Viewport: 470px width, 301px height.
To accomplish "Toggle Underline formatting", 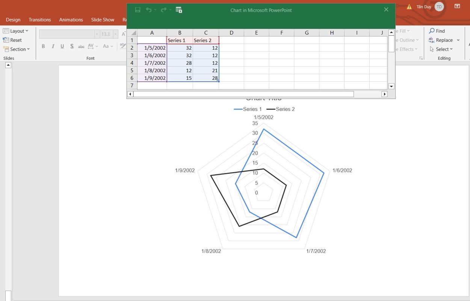I will [x=62, y=46].
